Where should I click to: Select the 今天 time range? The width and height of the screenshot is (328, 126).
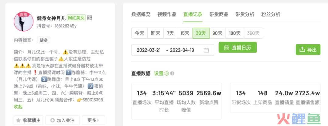coord(139,33)
